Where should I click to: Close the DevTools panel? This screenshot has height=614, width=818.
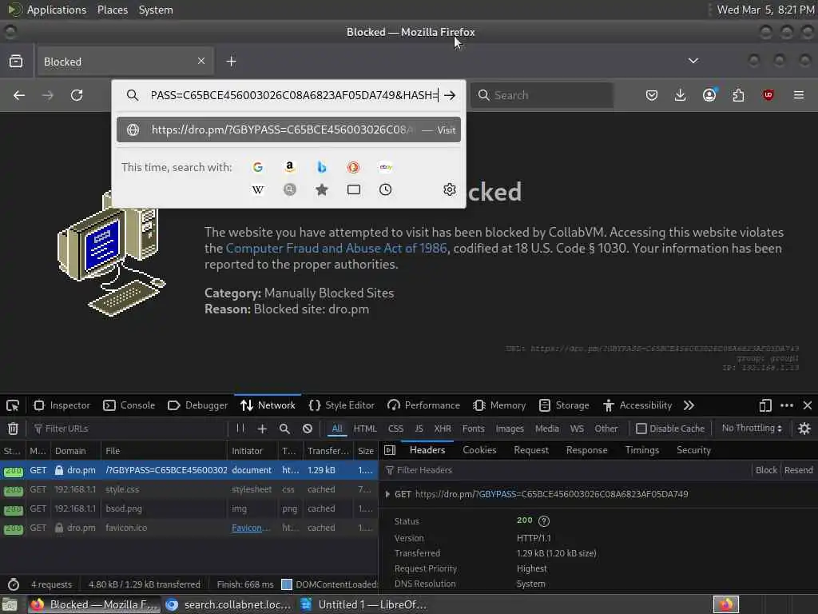click(808, 405)
